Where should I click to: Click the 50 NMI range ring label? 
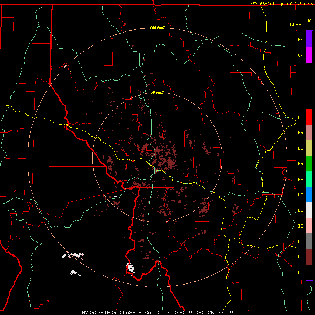(157, 92)
